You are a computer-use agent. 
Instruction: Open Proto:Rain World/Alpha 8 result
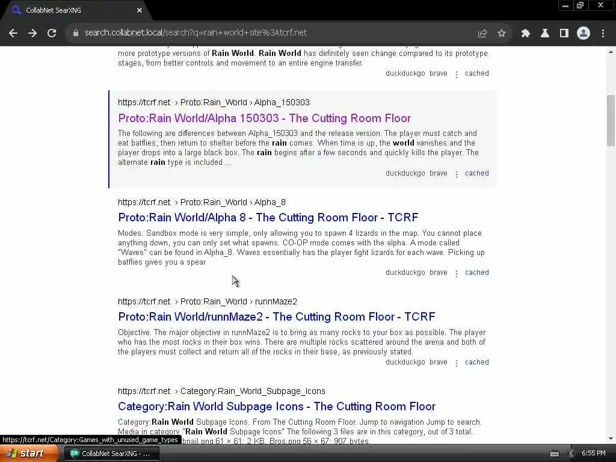(268, 218)
